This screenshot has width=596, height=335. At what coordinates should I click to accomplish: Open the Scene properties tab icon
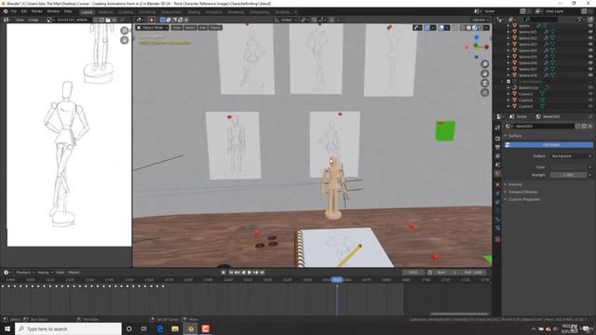pyautogui.click(x=497, y=165)
